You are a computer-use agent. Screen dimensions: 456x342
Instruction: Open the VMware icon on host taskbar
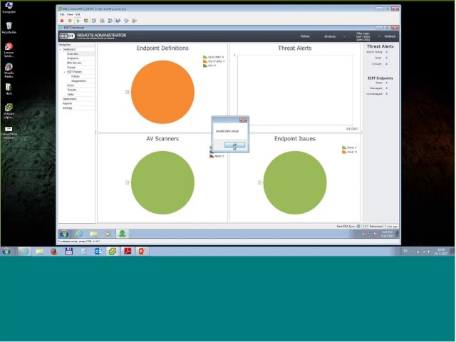pyautogui.click(x=113, y=252)
